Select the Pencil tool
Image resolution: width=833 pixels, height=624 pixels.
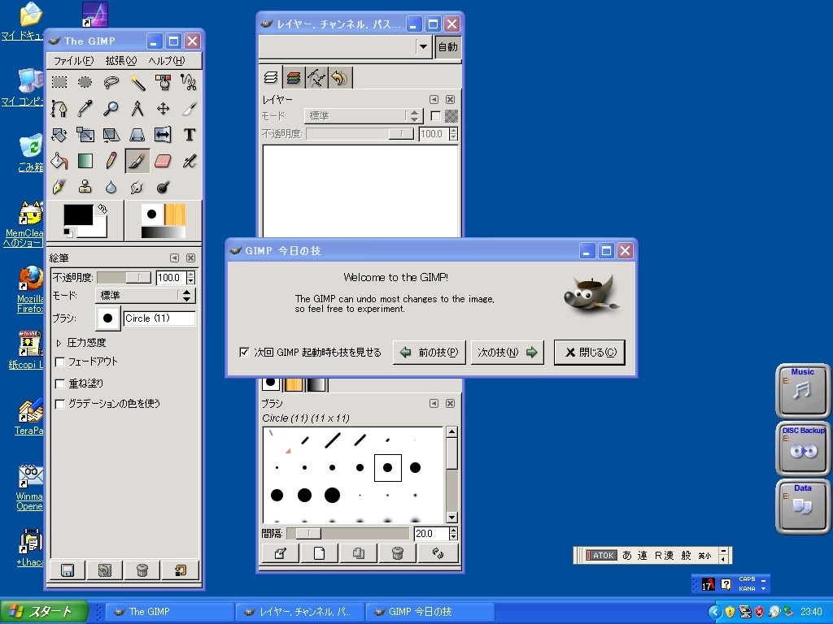111,161
